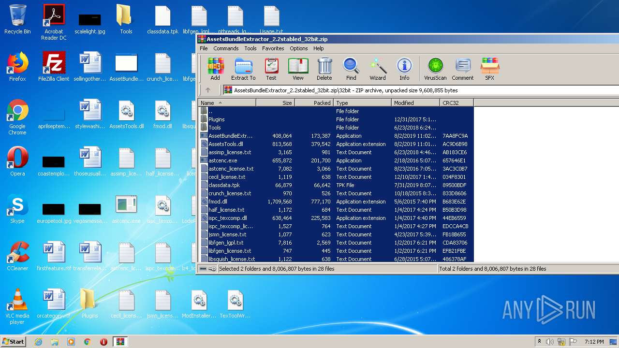Show hidden system tray icons
The height and width of the screenshot is (348, 619).
click(x=539, y=342)
